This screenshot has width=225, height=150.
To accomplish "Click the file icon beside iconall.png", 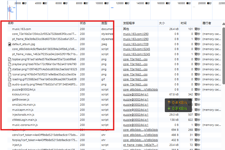I will pos(10,74).
